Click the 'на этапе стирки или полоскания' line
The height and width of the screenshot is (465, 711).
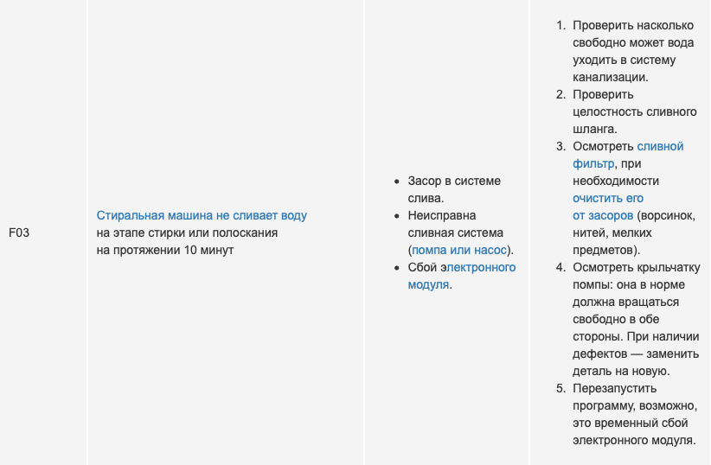click(187, 232)
